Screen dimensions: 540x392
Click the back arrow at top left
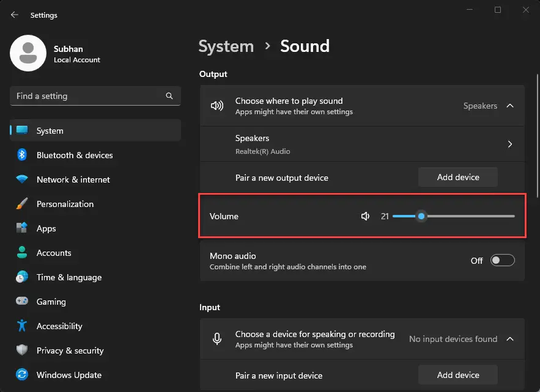13,15
